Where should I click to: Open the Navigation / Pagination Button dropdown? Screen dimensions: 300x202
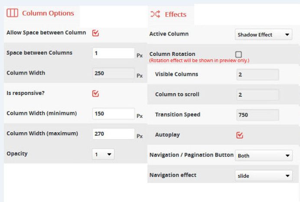(x=264, y=156)
